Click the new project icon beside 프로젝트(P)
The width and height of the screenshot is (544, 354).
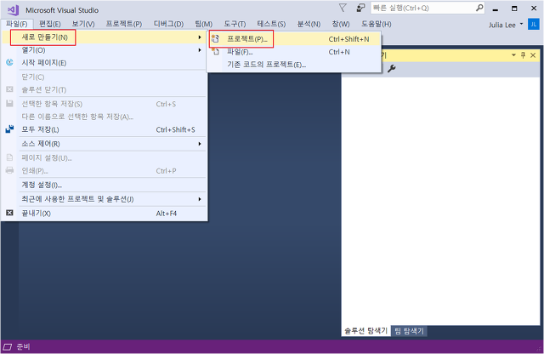pyautogui.click(x=215, y=39)
